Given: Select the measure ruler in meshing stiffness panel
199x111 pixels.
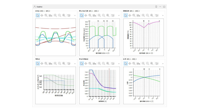Looking at the screenshot, I should [94, 15].
